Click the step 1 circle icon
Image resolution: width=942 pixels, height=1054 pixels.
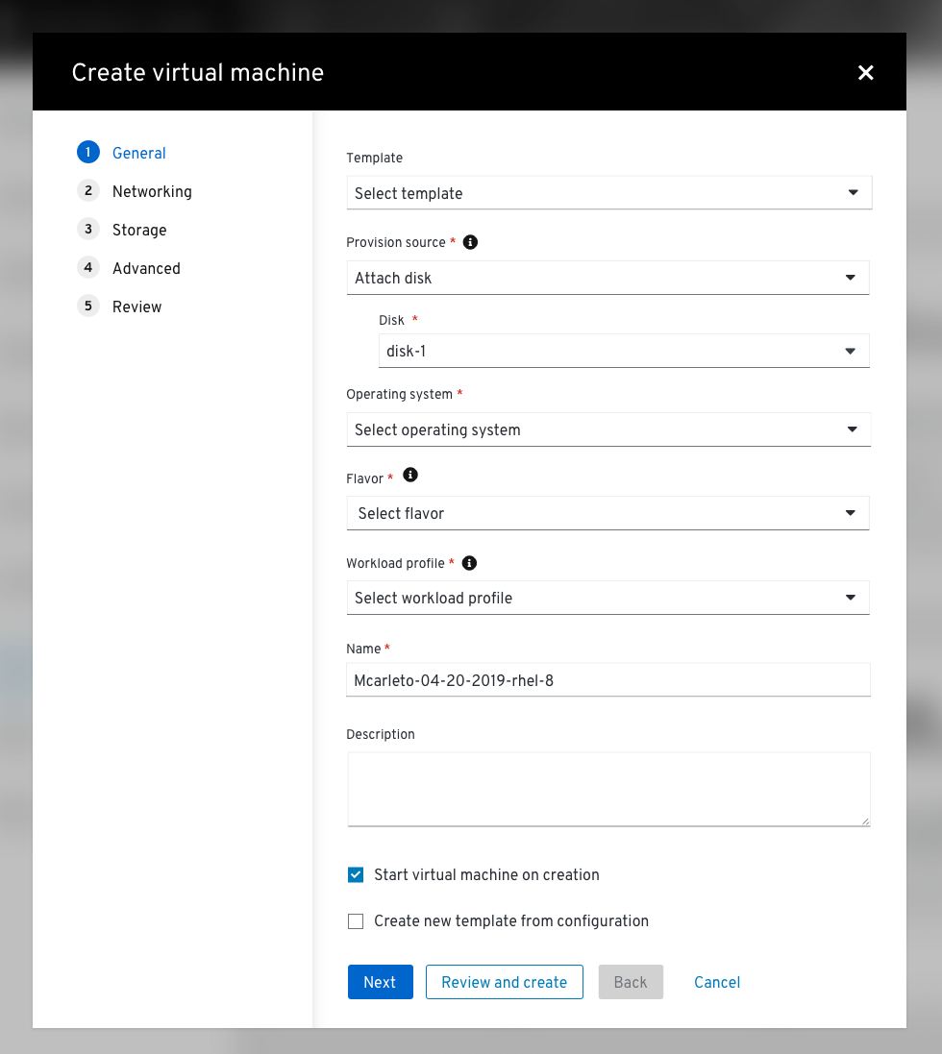tap(88, 153)
